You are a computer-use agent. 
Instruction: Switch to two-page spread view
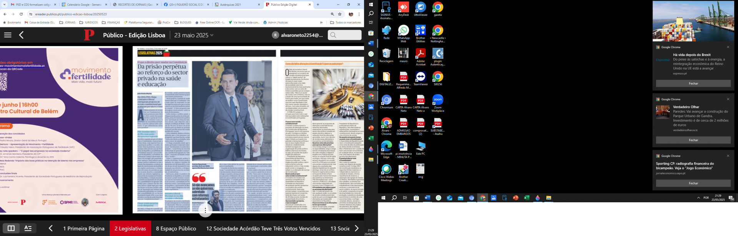click(11, 228)
